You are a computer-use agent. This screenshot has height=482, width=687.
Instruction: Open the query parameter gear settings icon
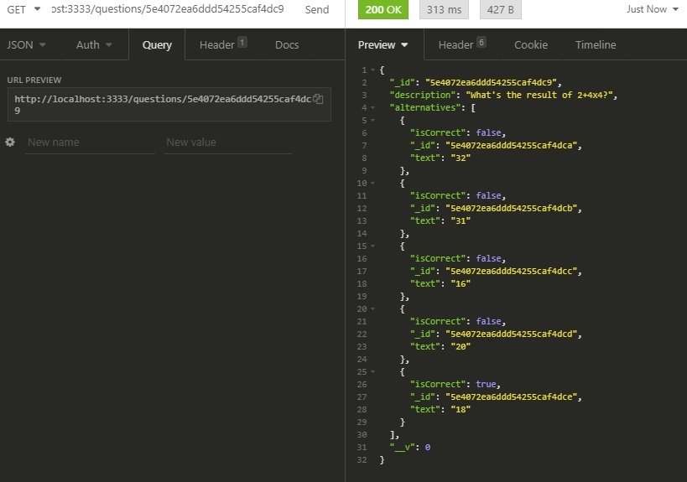10,142
